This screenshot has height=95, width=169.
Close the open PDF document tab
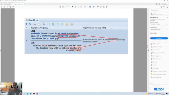click(24, 4)
